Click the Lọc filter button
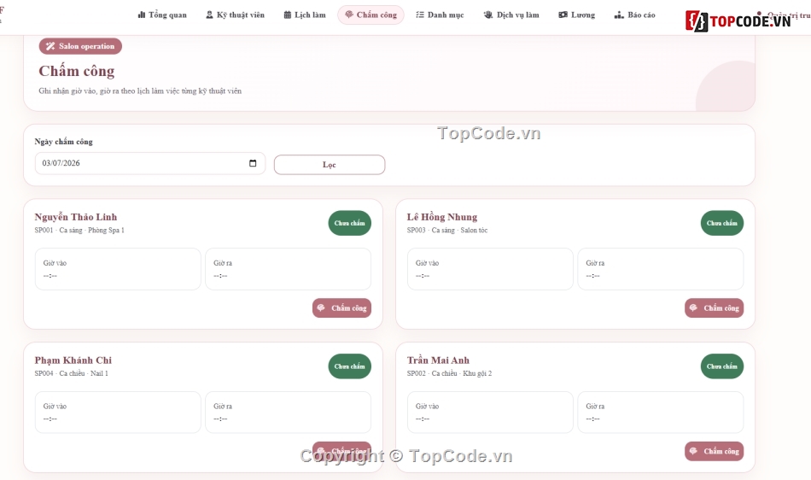 (330, 165)
